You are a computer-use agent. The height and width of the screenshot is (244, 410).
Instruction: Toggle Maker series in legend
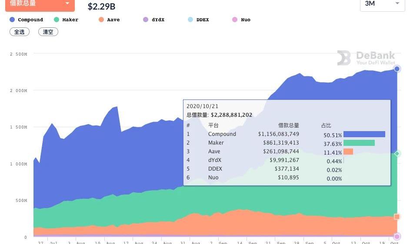[66, 20]
